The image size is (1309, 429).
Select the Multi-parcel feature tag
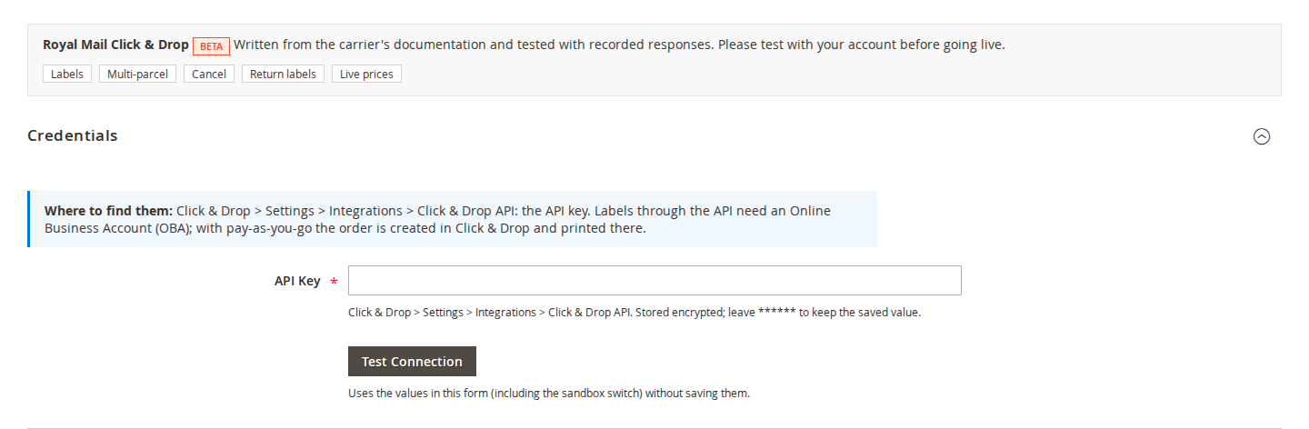(137, 74)
